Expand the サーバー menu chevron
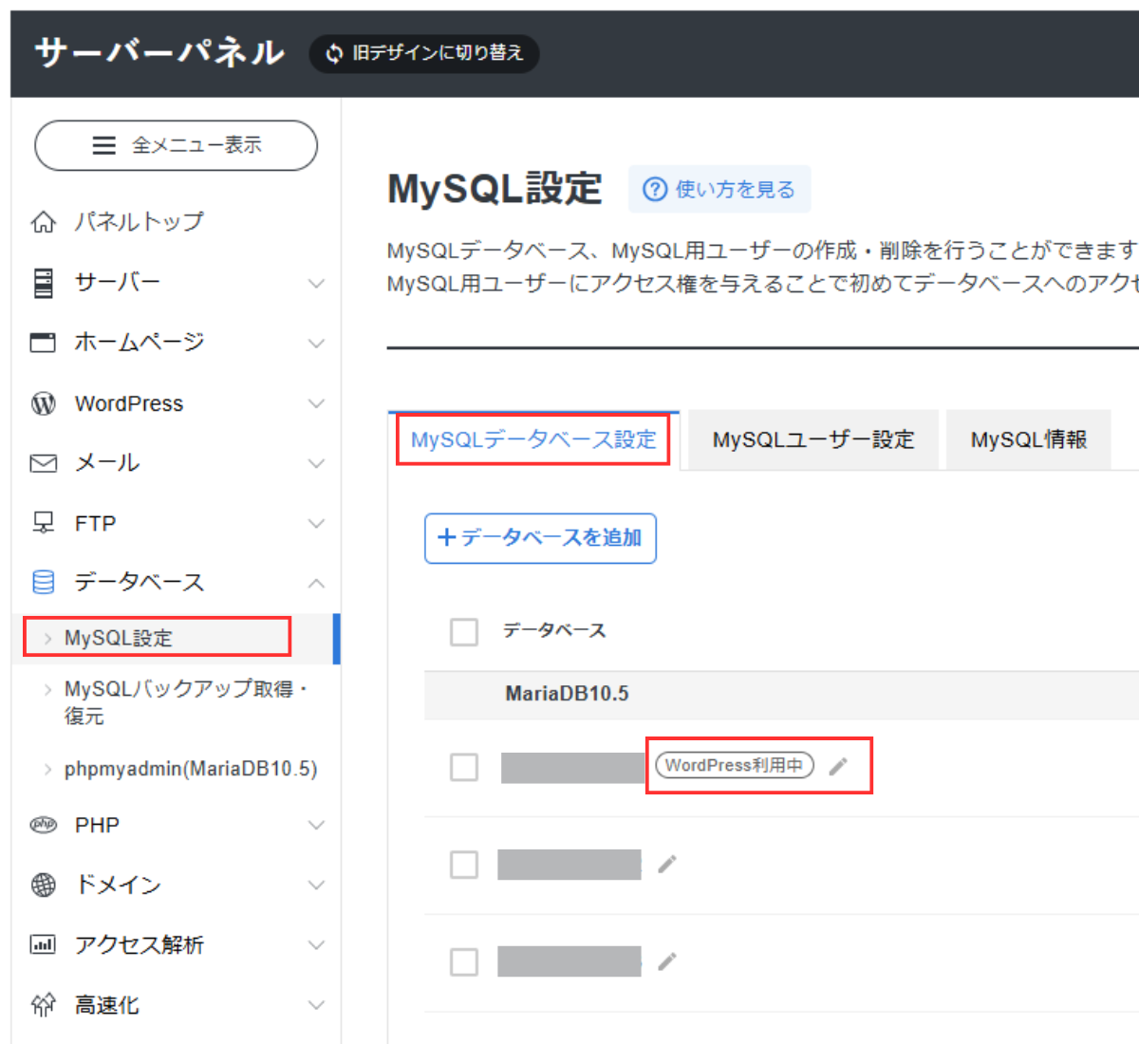 tap(316, 283)
